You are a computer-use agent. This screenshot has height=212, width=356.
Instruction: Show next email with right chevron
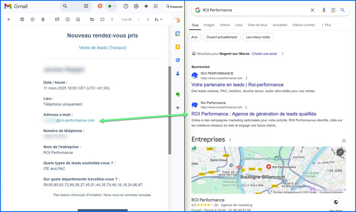pos(148,19)
